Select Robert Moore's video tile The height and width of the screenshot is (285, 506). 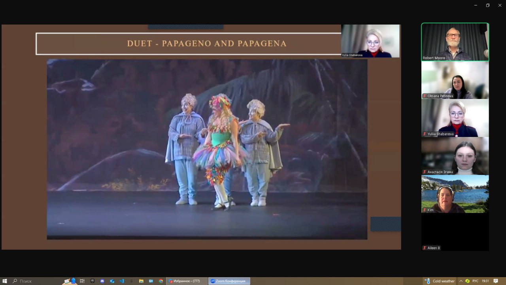click(455, 42)
